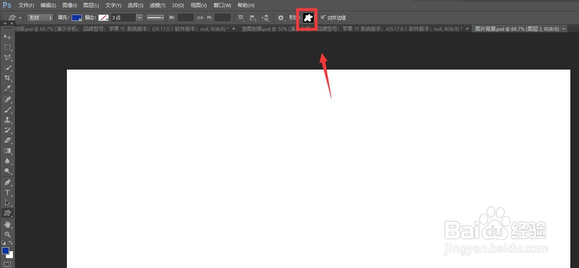579x268 pixels.
Task: Select the Healing Brush tool
Action: [7, 99]
